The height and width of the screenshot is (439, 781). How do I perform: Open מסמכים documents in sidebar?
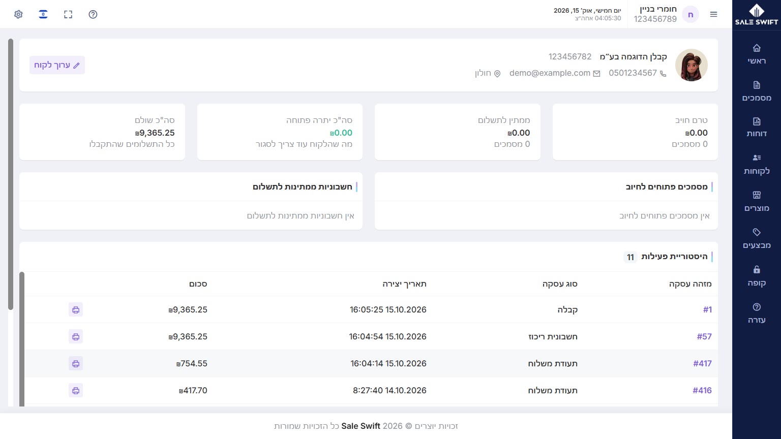point(757,91)
